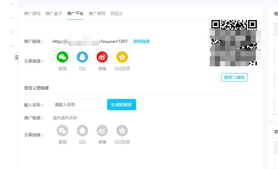Click the gray QQ空间 icon in the custom short link section
278x169 pixels.
click(122, 131)
